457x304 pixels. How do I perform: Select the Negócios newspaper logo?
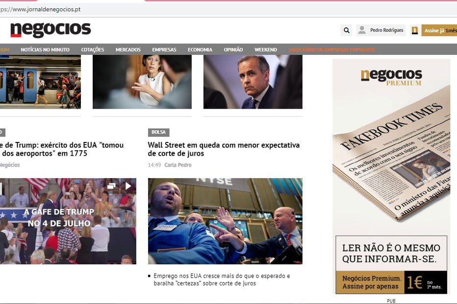[x=51, y=29]
